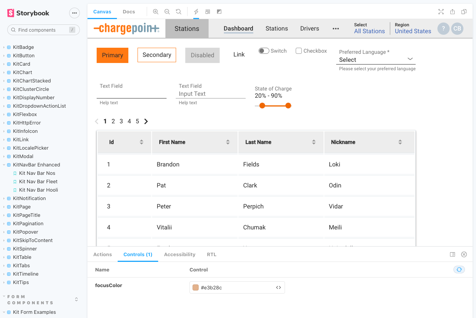476x318 pixels.
Task: Click the zoom out magnifier icon
Action: pos(167,11)
